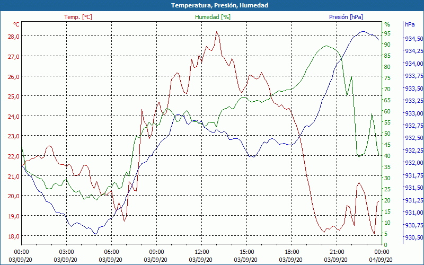Click the 931,00 pressure axis value
This screenshot has height=265, width=424.
414,213
